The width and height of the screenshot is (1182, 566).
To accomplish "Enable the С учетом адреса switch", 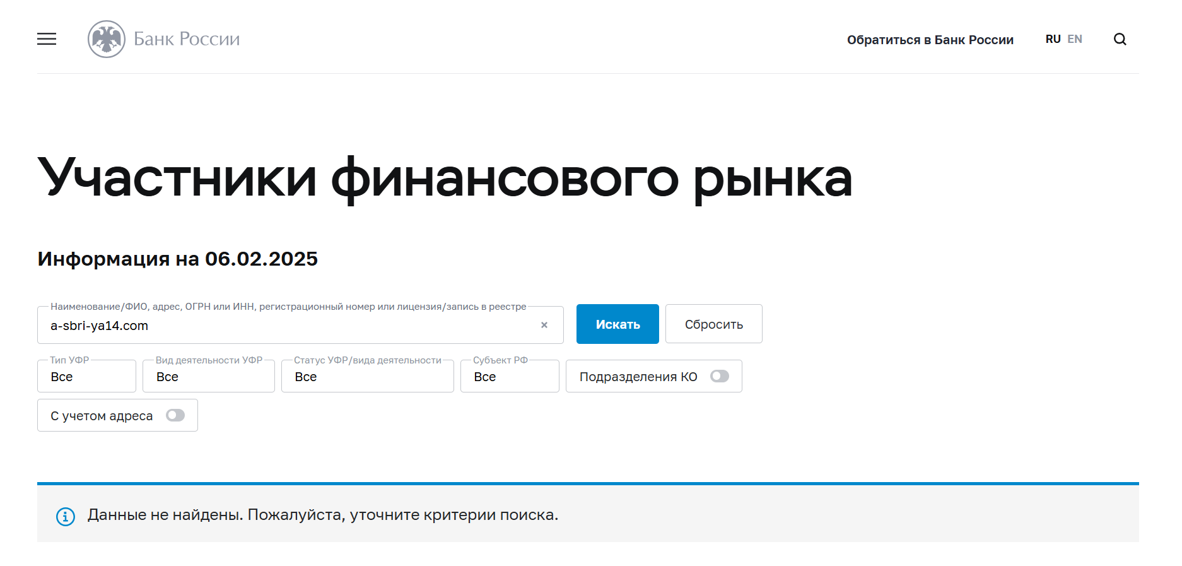I will [x=175, y=415].
